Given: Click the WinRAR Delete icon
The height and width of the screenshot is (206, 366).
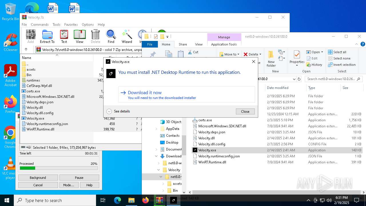Looking at the screenshot, I should [96, 36].
